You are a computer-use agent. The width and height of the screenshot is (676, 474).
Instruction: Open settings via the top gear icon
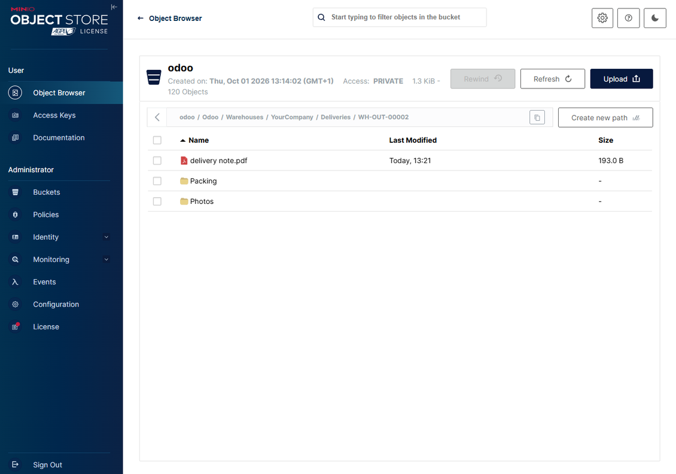click(x=602, y=18)
